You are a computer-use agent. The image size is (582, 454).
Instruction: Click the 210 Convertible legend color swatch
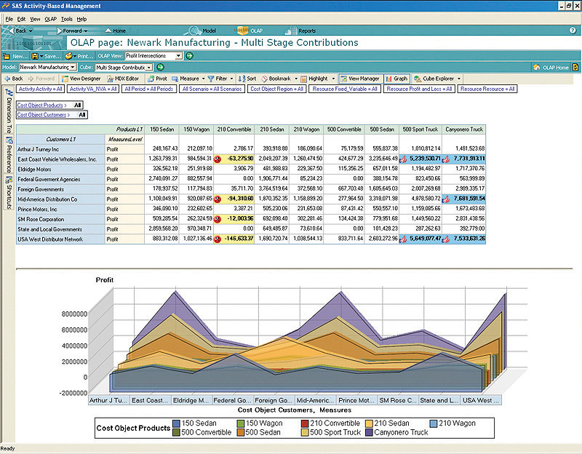(x=305, y=423)
